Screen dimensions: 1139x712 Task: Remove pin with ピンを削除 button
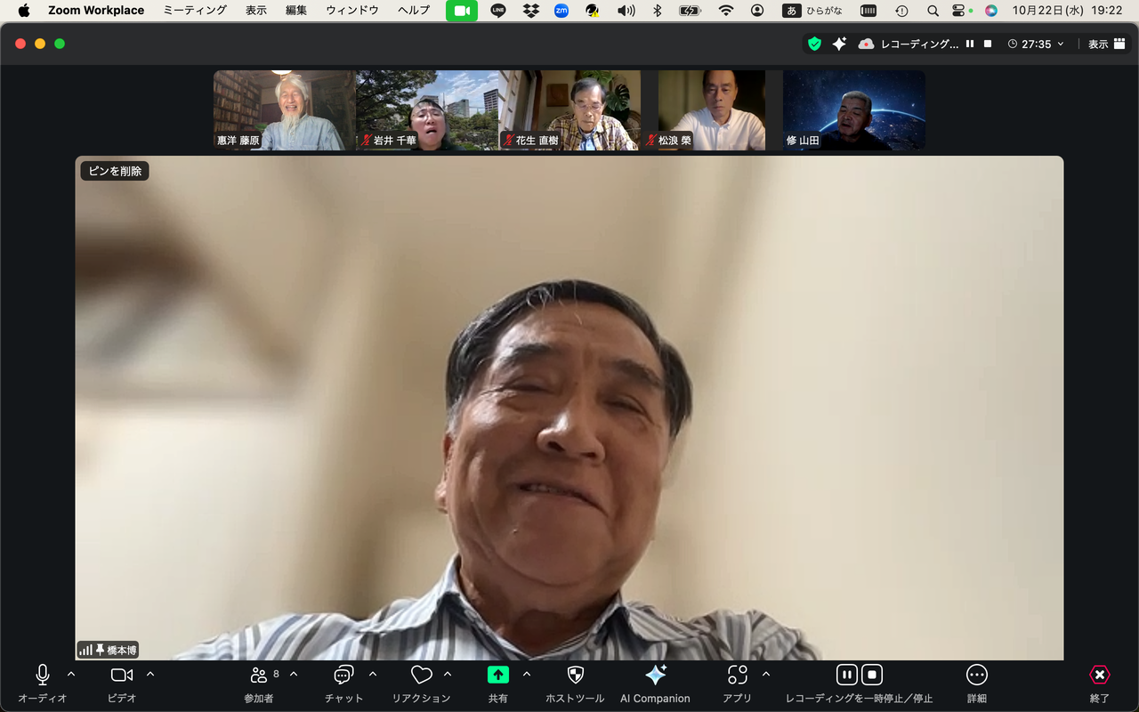(115, 171)
